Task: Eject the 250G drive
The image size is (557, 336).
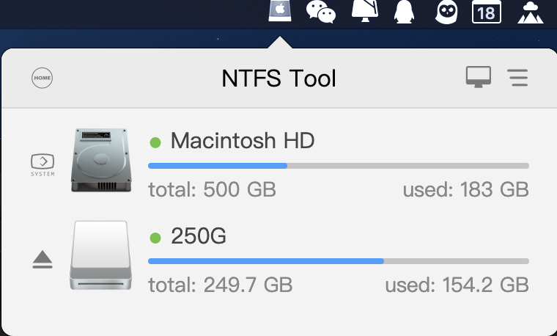Action: 43,260
